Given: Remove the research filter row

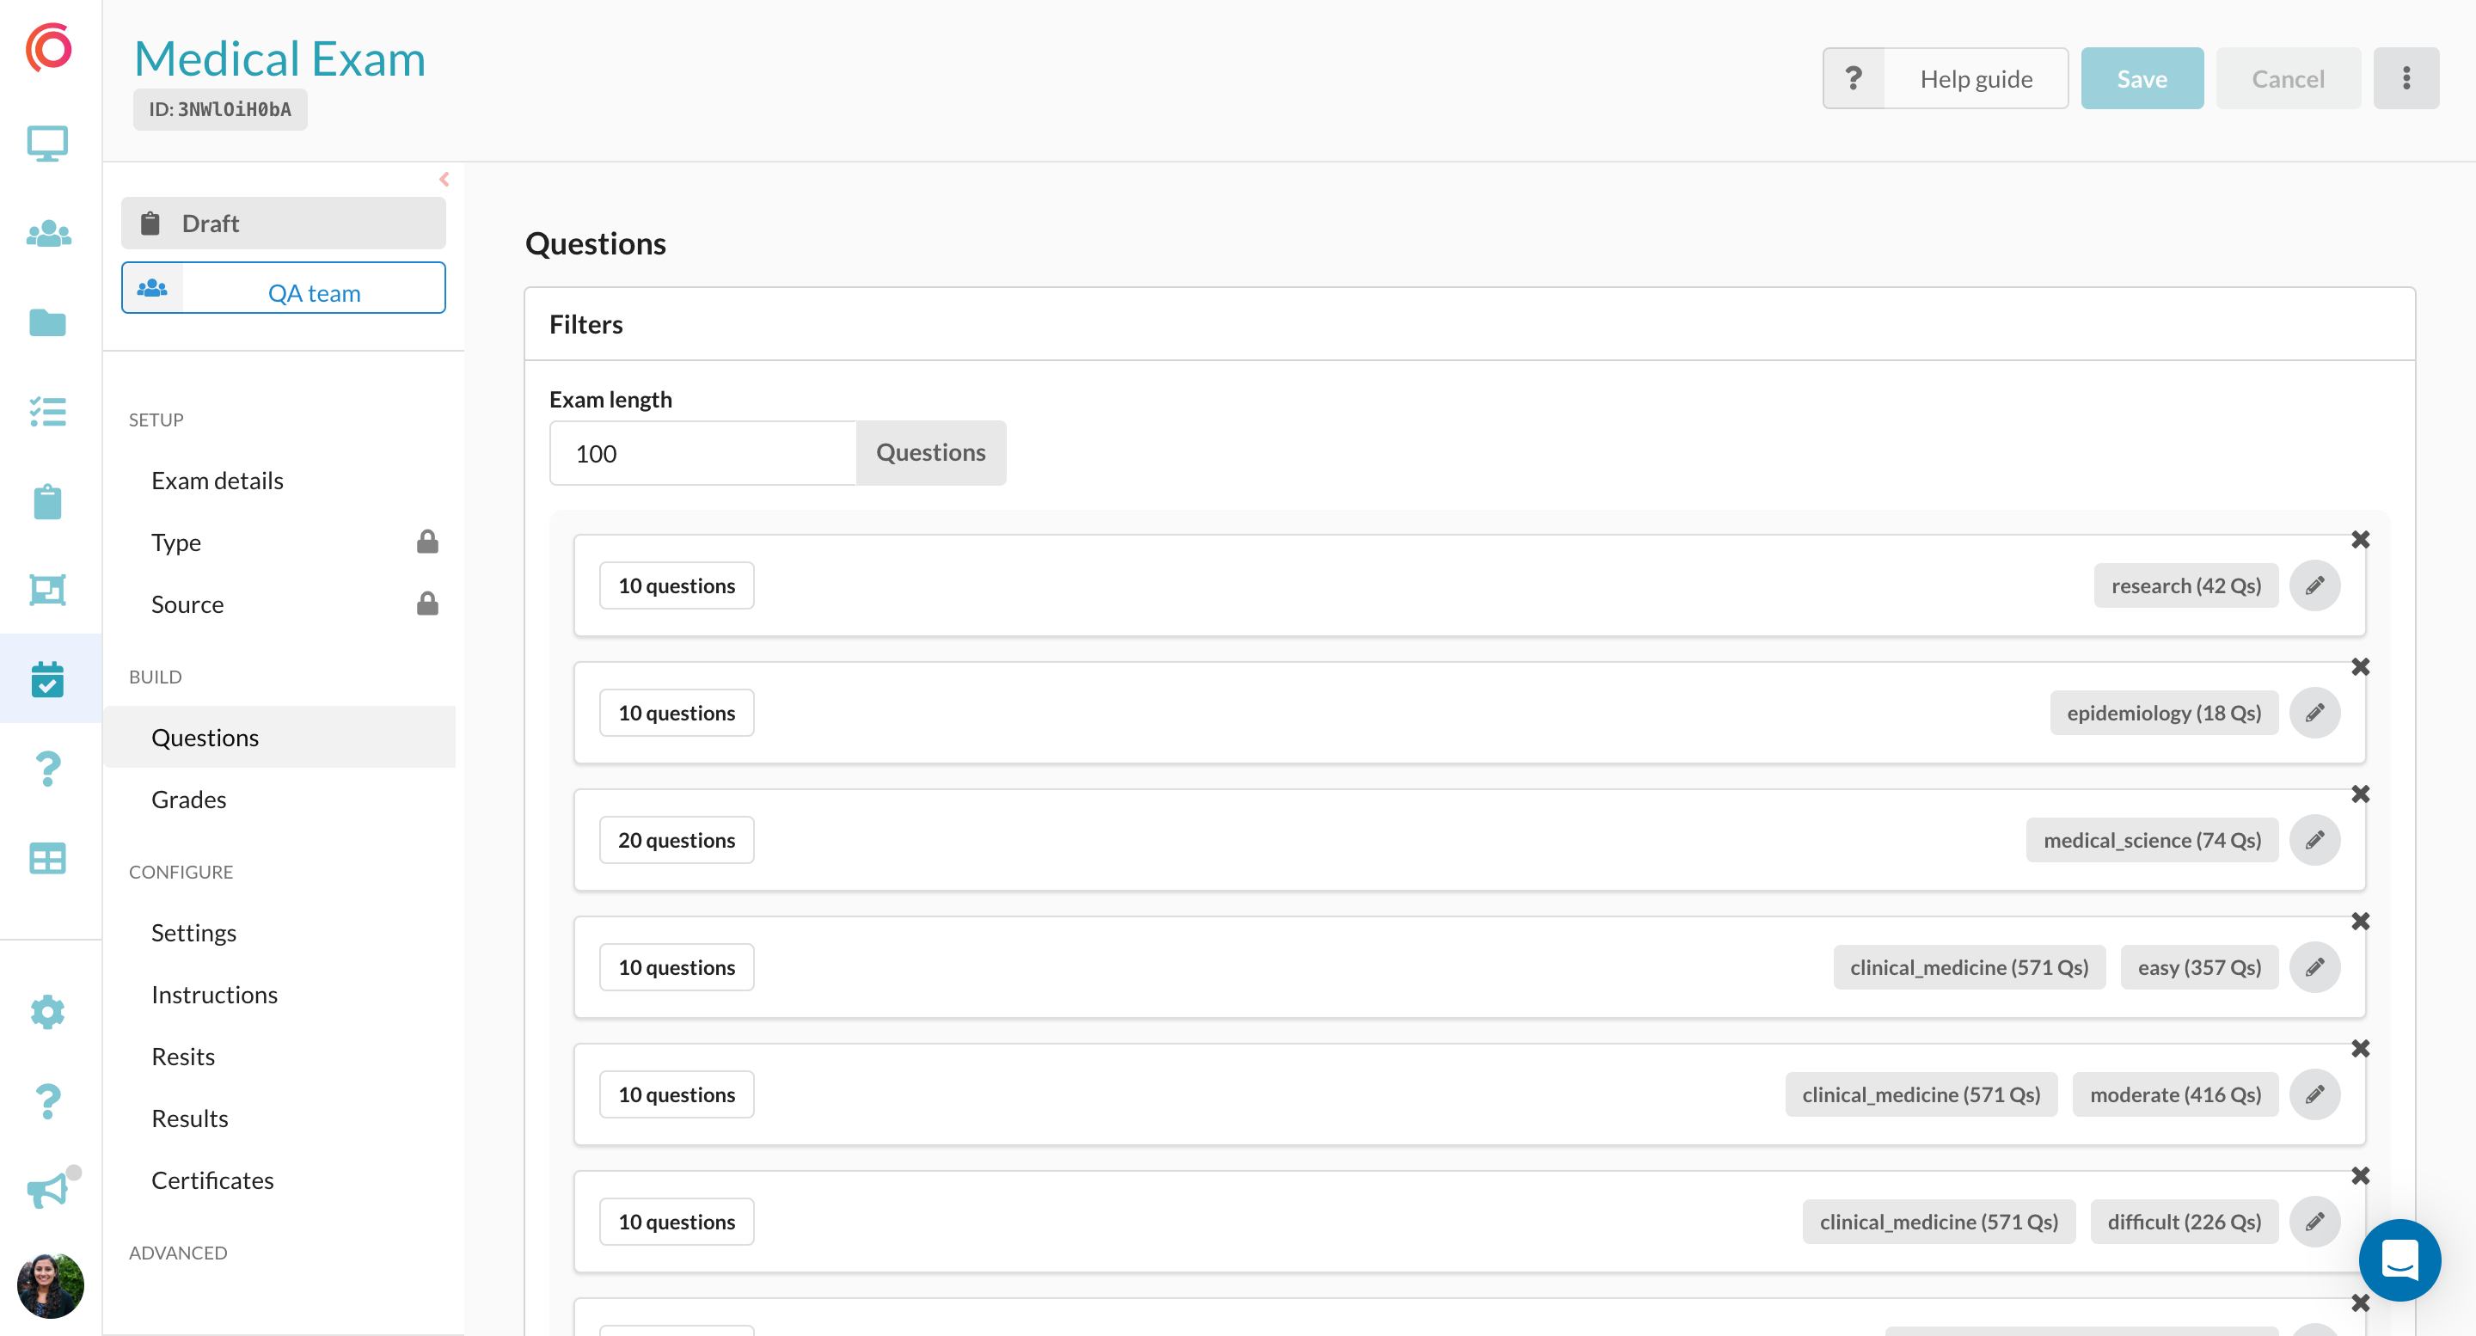Looking at the screenshot, I should [x=2360, y=539].
